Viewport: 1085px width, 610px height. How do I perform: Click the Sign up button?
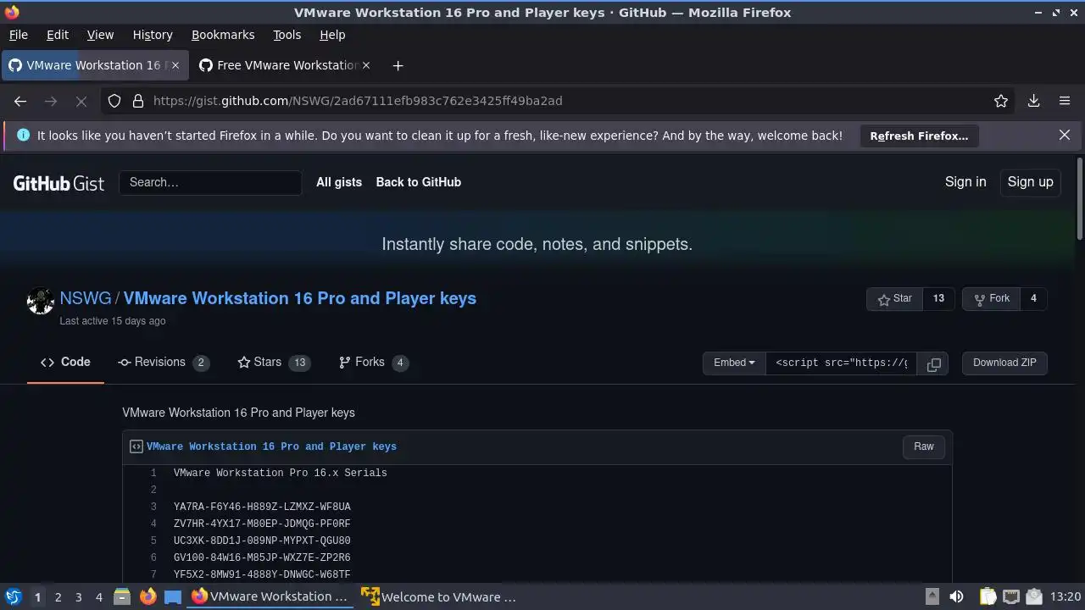[x=1030, y=182]
